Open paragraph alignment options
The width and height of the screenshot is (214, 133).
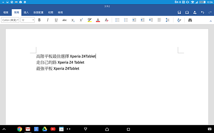(159, 20)
